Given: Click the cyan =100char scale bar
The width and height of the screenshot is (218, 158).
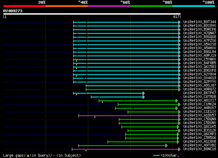Looking at the screenshot, I should pos(156,155).
